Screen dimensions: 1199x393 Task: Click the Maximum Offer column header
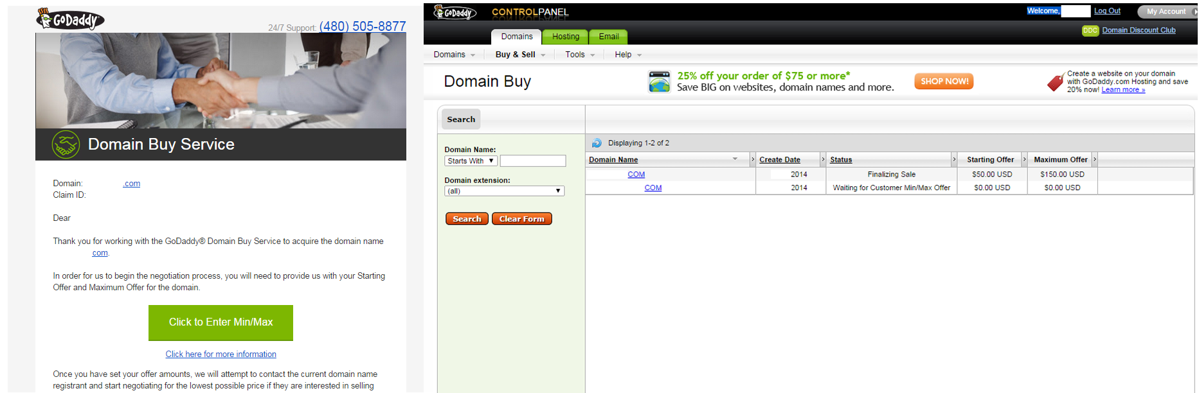(x=1061, y=160)
